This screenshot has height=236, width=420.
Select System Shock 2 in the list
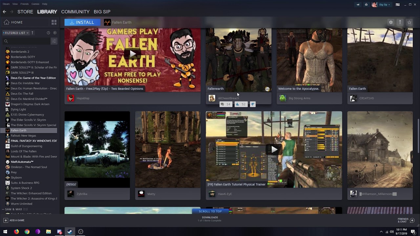coord(21,188)
